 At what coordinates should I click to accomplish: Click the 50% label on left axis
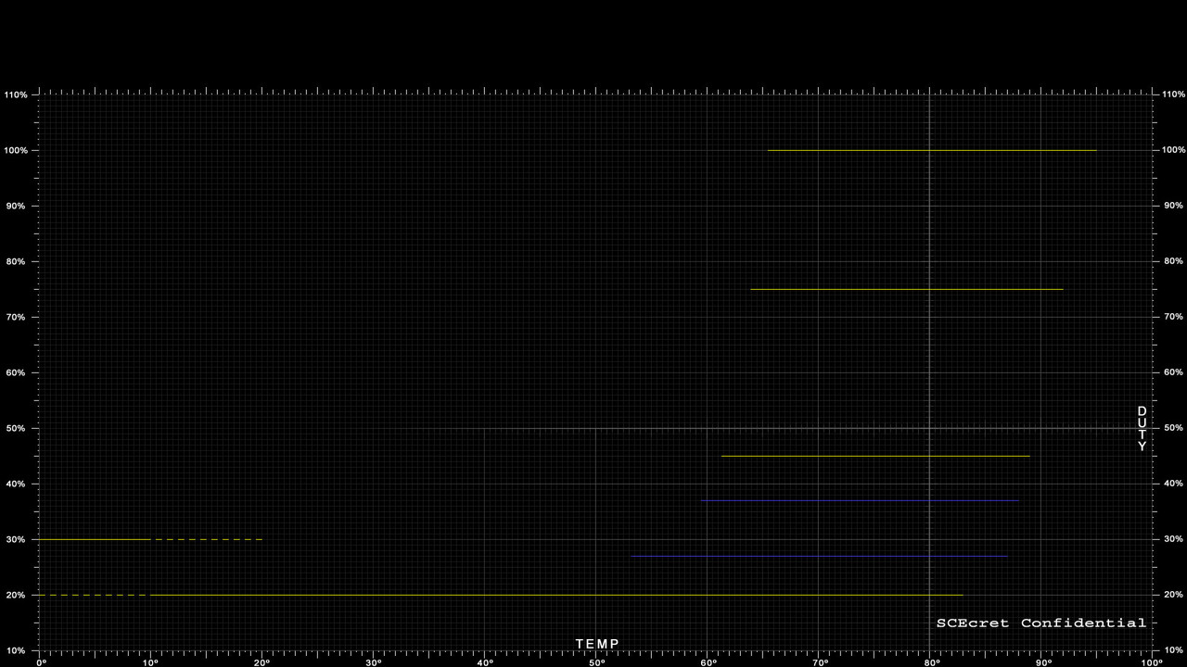pyautogui.click(x=18, y=428)
